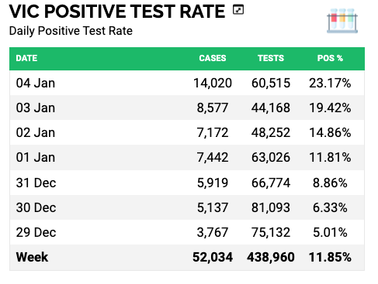
Task: Click the Week summary row label
Action: 32,257
